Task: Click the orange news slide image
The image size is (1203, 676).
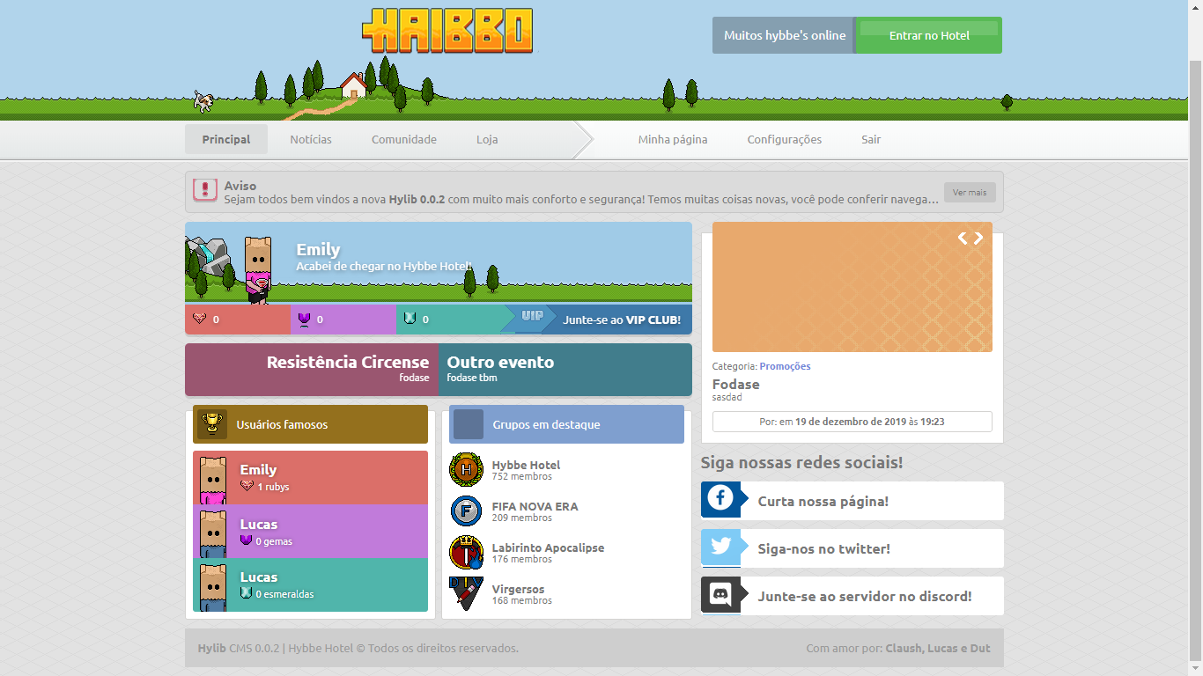Action: pyautogui.click(x=852, y=287)
